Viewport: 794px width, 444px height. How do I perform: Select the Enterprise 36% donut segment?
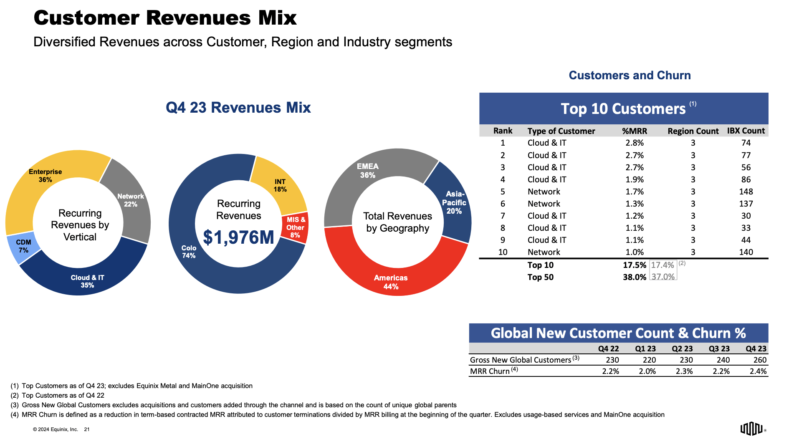tap(45, 176)
